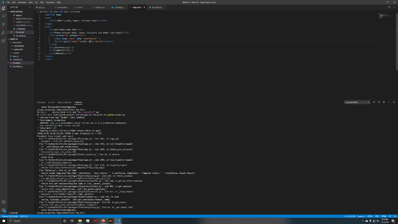Viewport: 398px width, 224px height.
Task: Click the Manage gear icon
Action: pos(3,210)
